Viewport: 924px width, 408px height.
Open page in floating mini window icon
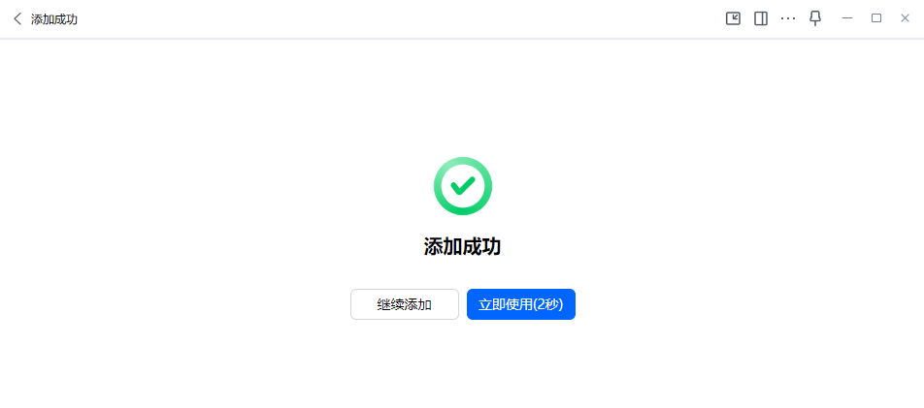point(733,18)
